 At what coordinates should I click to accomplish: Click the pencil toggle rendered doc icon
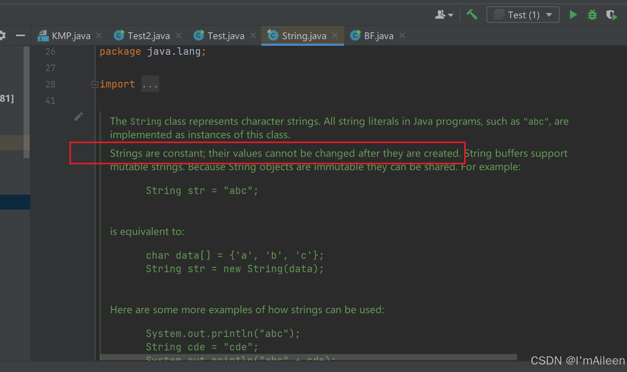click(79, 117)
